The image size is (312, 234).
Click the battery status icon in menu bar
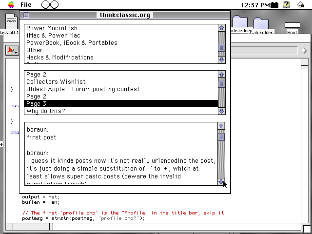[x=275, y=5]
